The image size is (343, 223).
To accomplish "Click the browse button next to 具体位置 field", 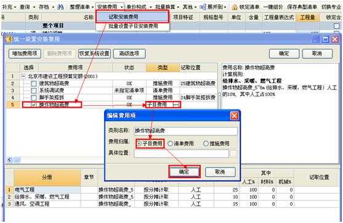I will [x=234, y=154].
